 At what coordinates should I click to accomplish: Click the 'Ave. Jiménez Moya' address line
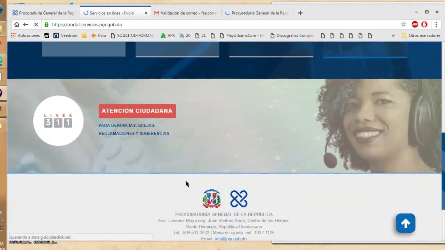[x=224, y=220]
